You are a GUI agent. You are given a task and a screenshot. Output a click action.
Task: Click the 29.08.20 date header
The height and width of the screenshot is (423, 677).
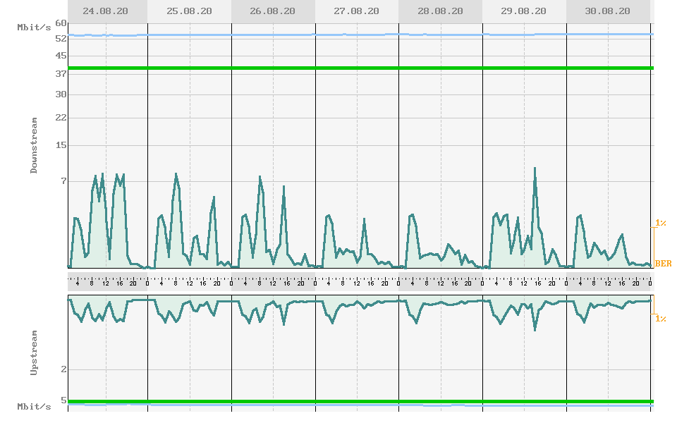523,11
